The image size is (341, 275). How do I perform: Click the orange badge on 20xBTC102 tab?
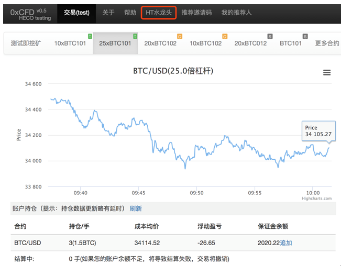point(180,36)
